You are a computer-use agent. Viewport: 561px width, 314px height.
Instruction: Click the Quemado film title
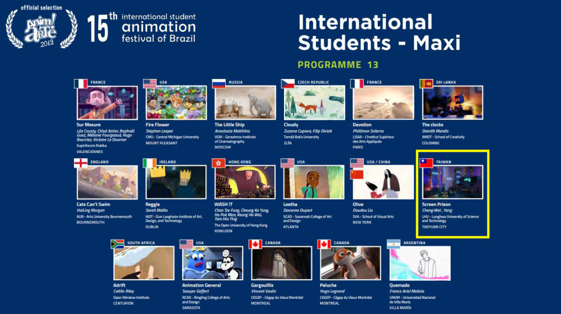400,286
